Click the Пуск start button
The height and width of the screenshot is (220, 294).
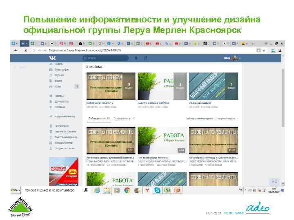[x=16, y=190]
